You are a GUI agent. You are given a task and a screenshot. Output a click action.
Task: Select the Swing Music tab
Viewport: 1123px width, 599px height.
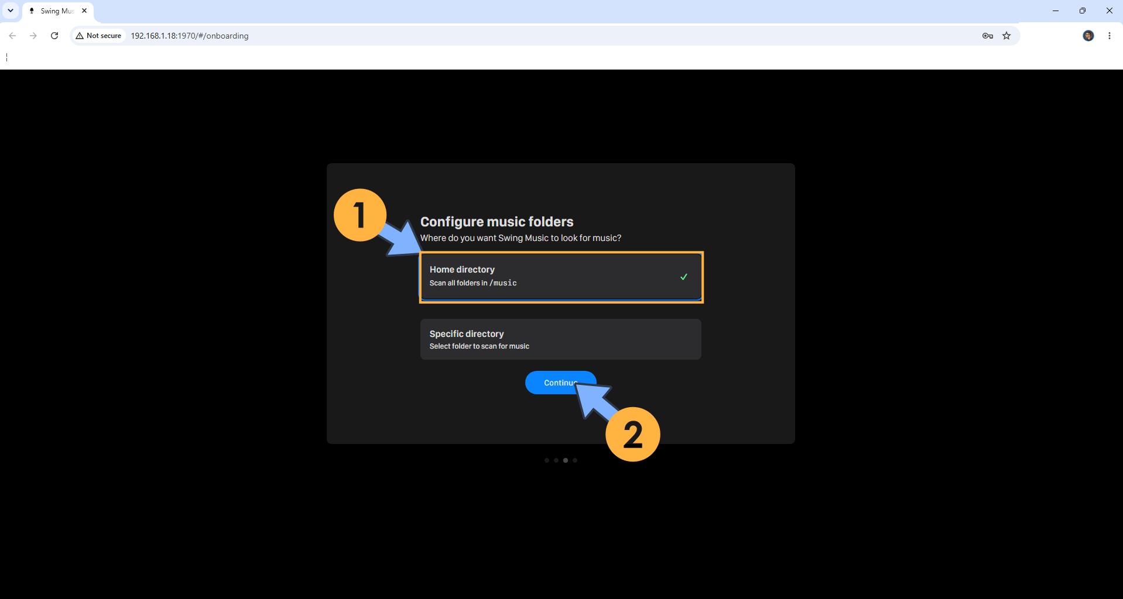(x=58, y=11)
